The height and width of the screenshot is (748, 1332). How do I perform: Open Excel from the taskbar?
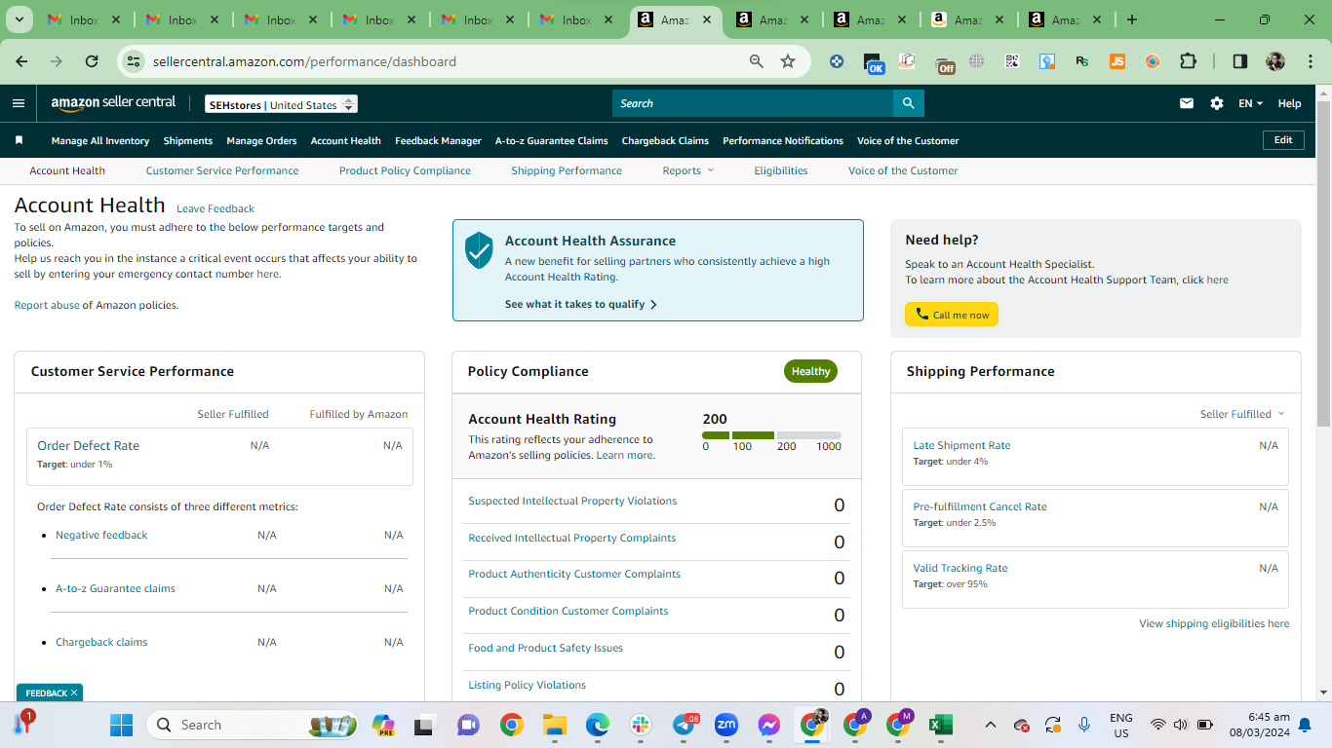click(941, 725)
